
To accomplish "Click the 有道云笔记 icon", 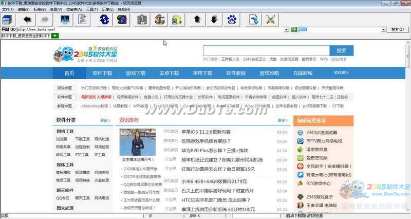I will click(301, 175).
